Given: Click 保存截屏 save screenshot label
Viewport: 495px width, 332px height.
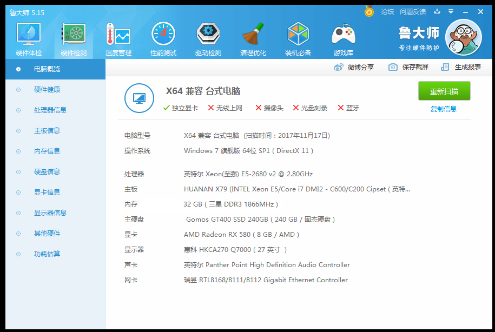Looking at the screenshot, I should click(x=415, y=67).
